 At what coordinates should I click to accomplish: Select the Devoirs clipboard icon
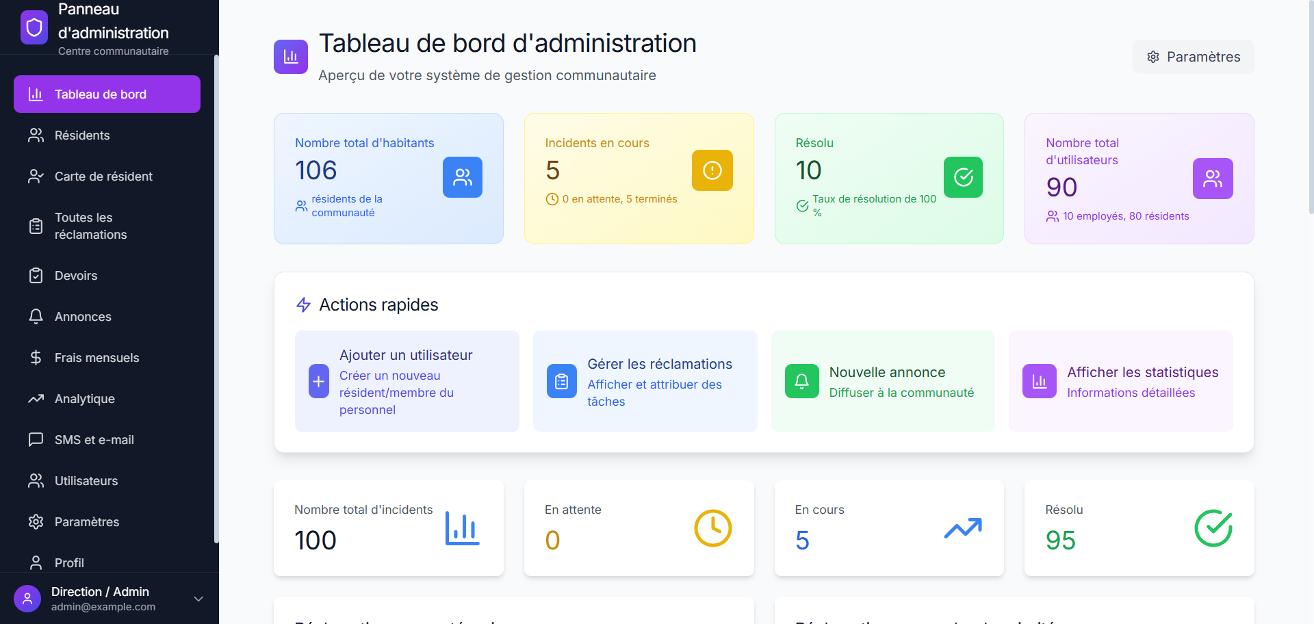[36, 275]
